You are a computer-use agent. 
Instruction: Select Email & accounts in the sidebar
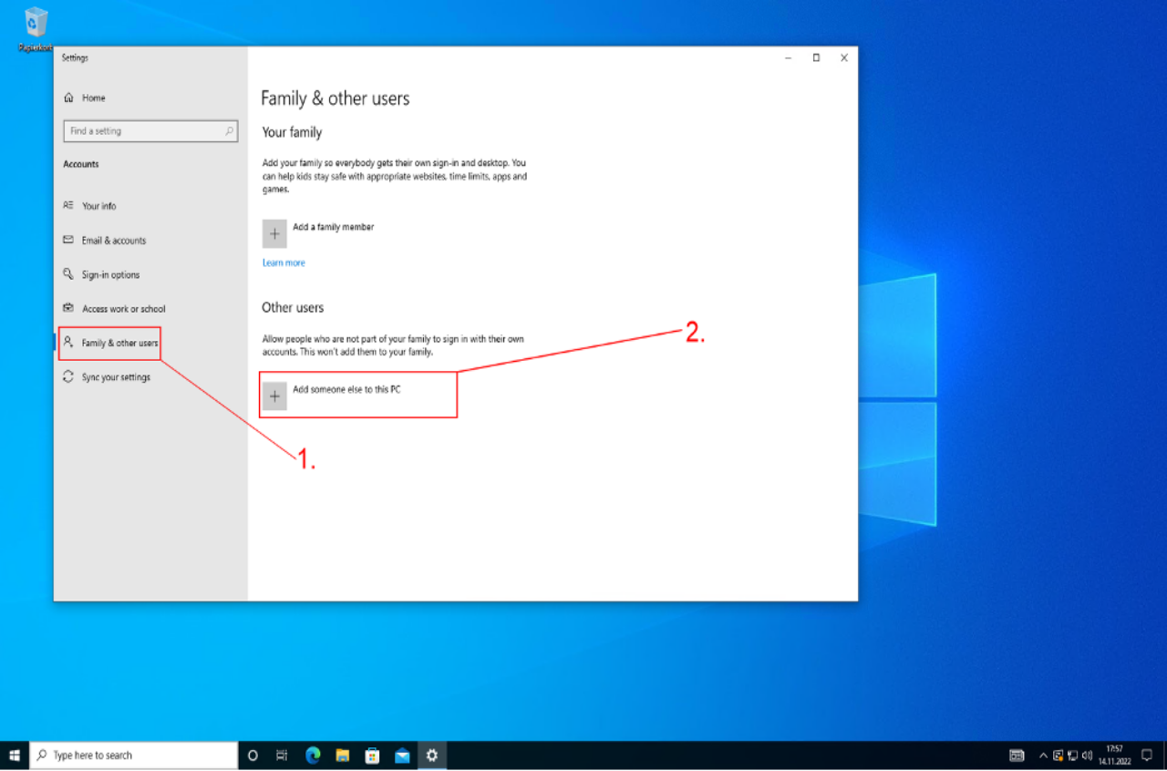(113, 241)
